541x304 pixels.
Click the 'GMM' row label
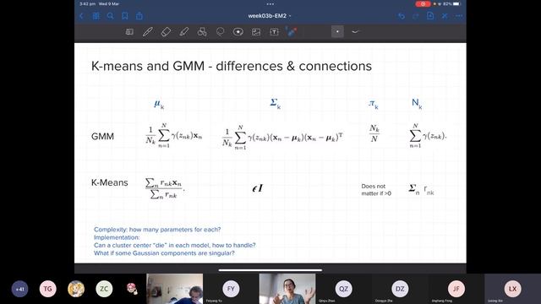(102, 137)
